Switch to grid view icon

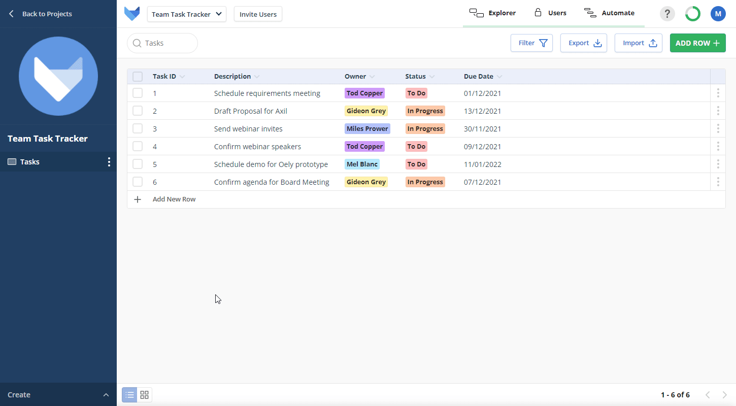[x=145, y=395]
